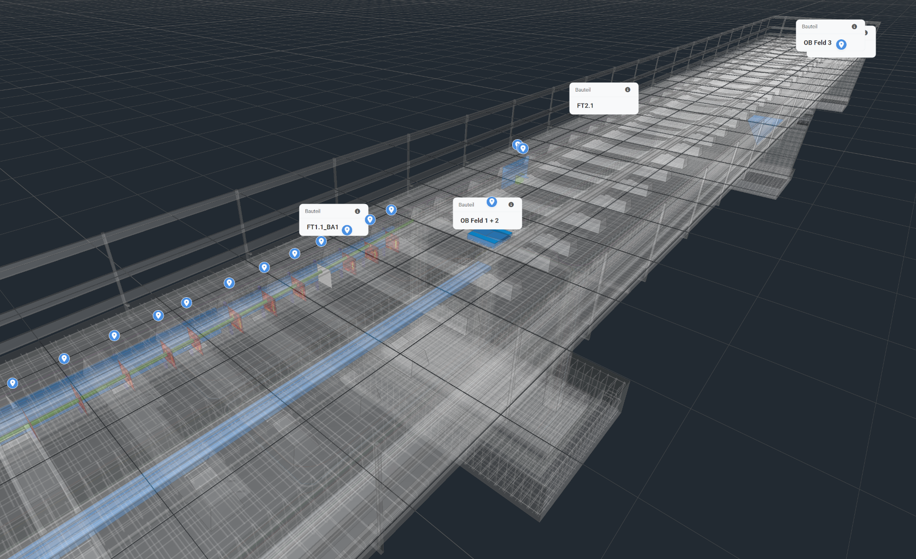
Task: Show info for FT1.1_BA1 card
Action: [x=357, y=211]
